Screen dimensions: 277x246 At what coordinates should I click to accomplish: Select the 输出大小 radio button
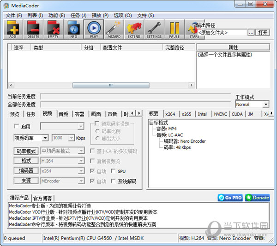(97, 139)
